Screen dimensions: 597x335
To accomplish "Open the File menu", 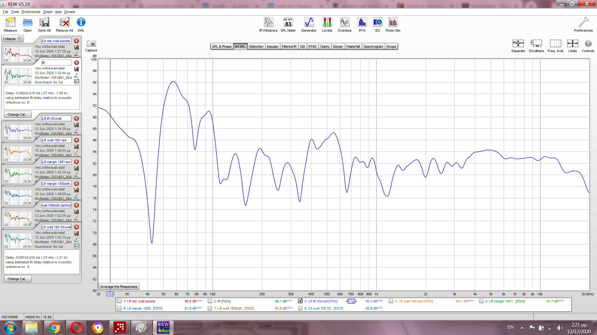I will click(6, 12).
